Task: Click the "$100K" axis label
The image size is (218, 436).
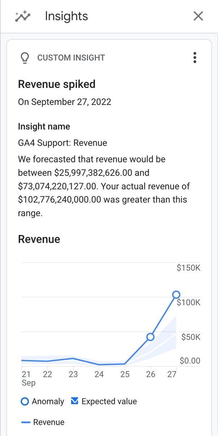Action: [189, 303]
